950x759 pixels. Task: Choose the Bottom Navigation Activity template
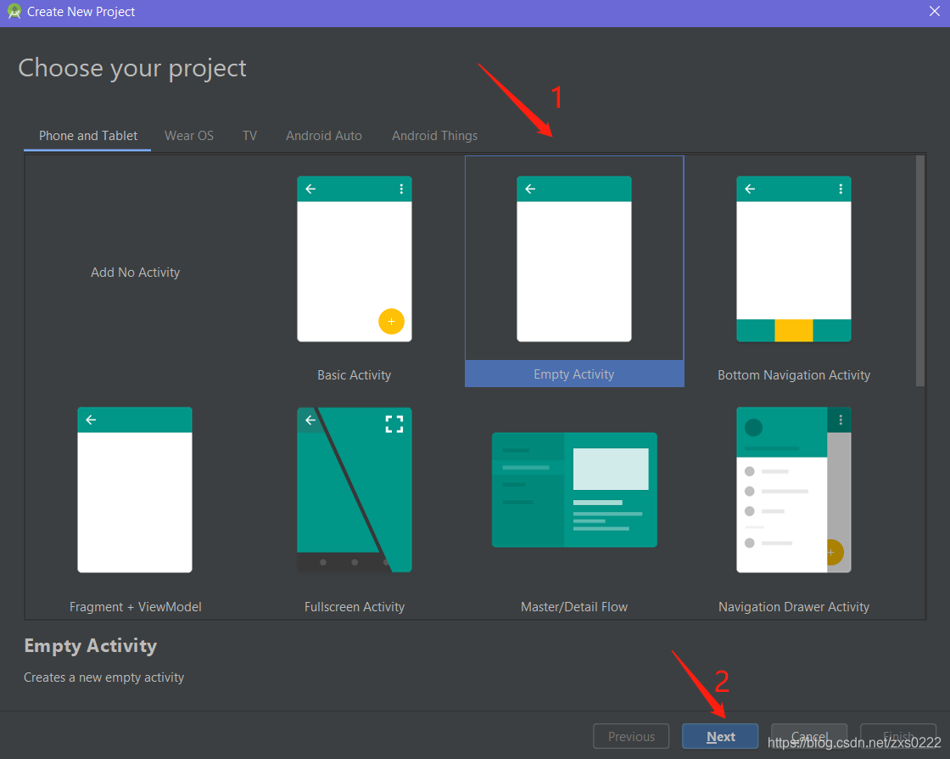tap(793, 272)
